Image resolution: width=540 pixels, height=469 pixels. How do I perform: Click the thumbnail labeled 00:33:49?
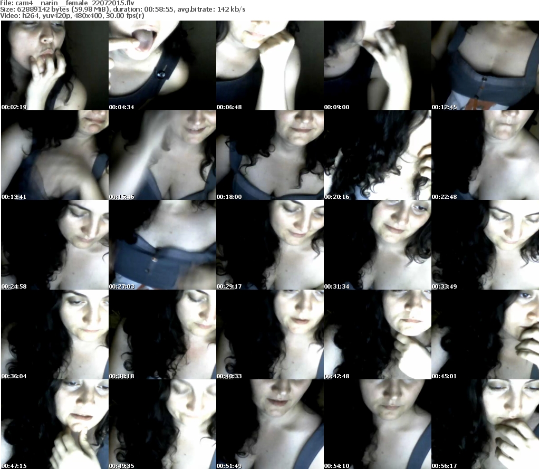(485, 245)
